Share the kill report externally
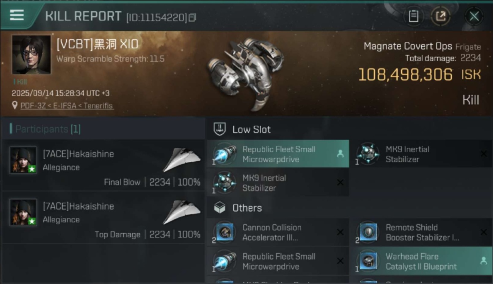The width and height of the screenshot is (493, 284). [440, 16]
